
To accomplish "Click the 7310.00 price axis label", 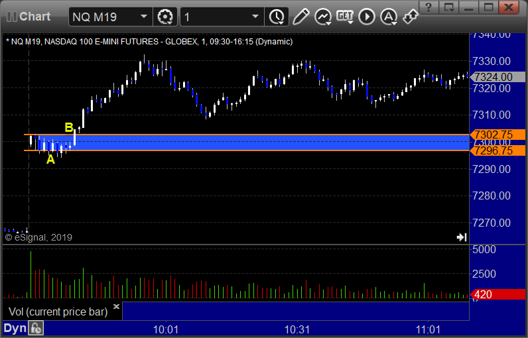I will click(x=492, y=115).
